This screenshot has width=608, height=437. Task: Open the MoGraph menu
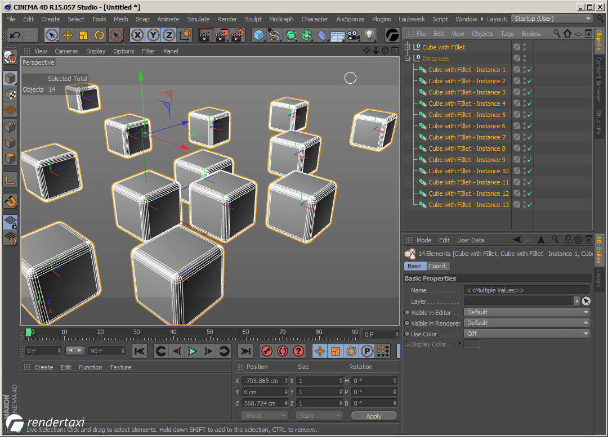(x=281, y=19)
